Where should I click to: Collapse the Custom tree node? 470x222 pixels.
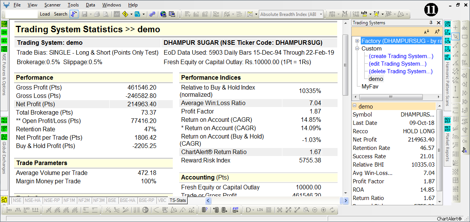click(357, 49)
